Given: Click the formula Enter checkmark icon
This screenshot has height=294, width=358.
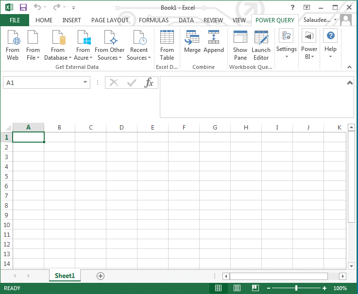Looking at the screenshot, I should 132,82.
